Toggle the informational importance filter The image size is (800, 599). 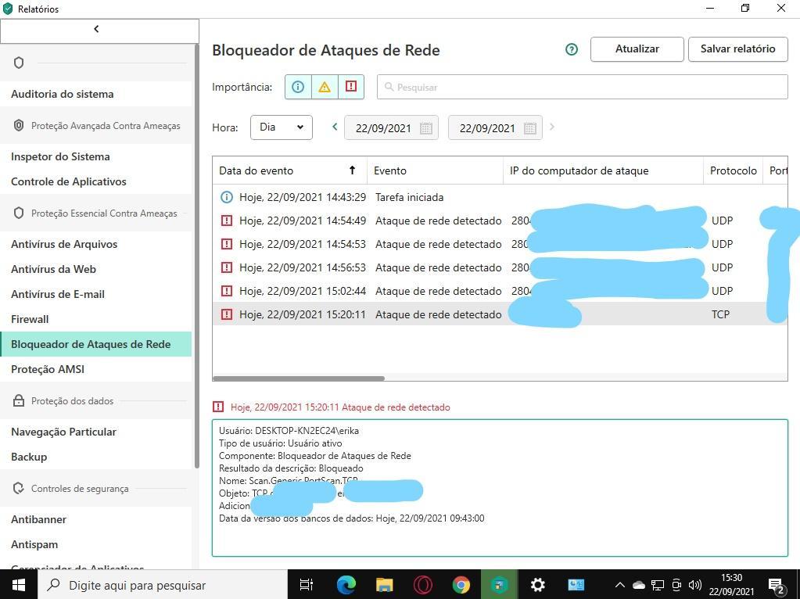point(298,87)
